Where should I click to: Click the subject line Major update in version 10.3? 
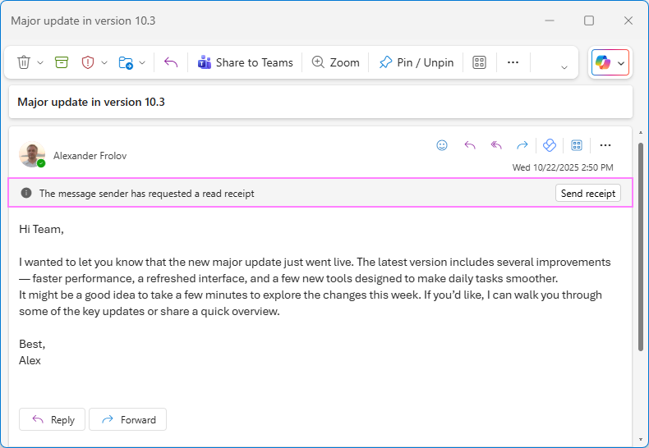pos(91,102)
